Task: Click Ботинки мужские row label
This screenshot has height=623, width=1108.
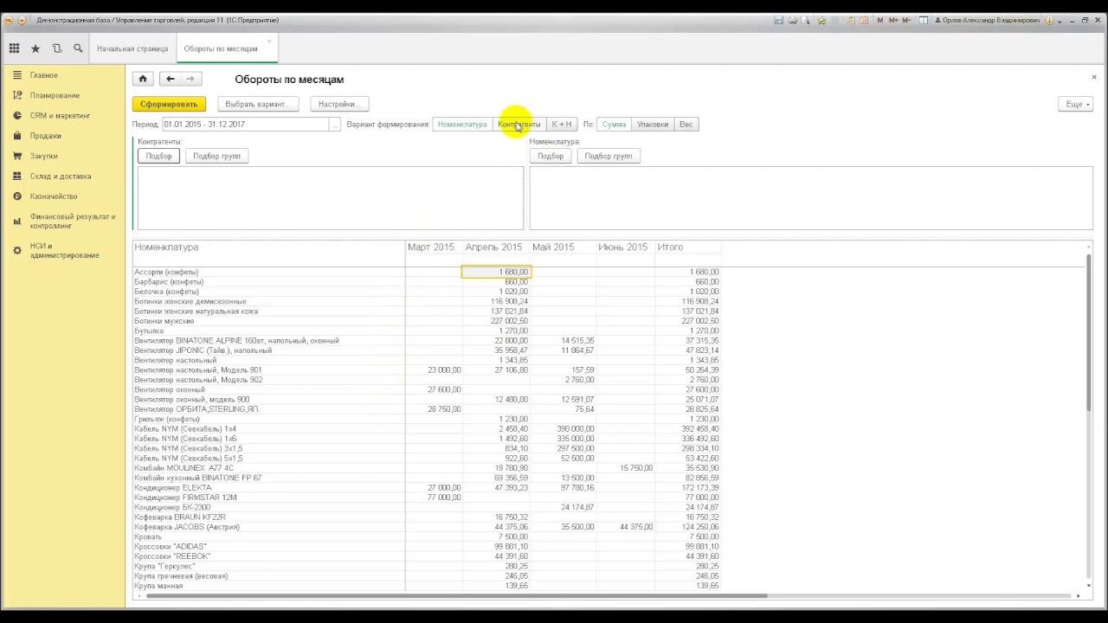Action: [x=164, y=321]
